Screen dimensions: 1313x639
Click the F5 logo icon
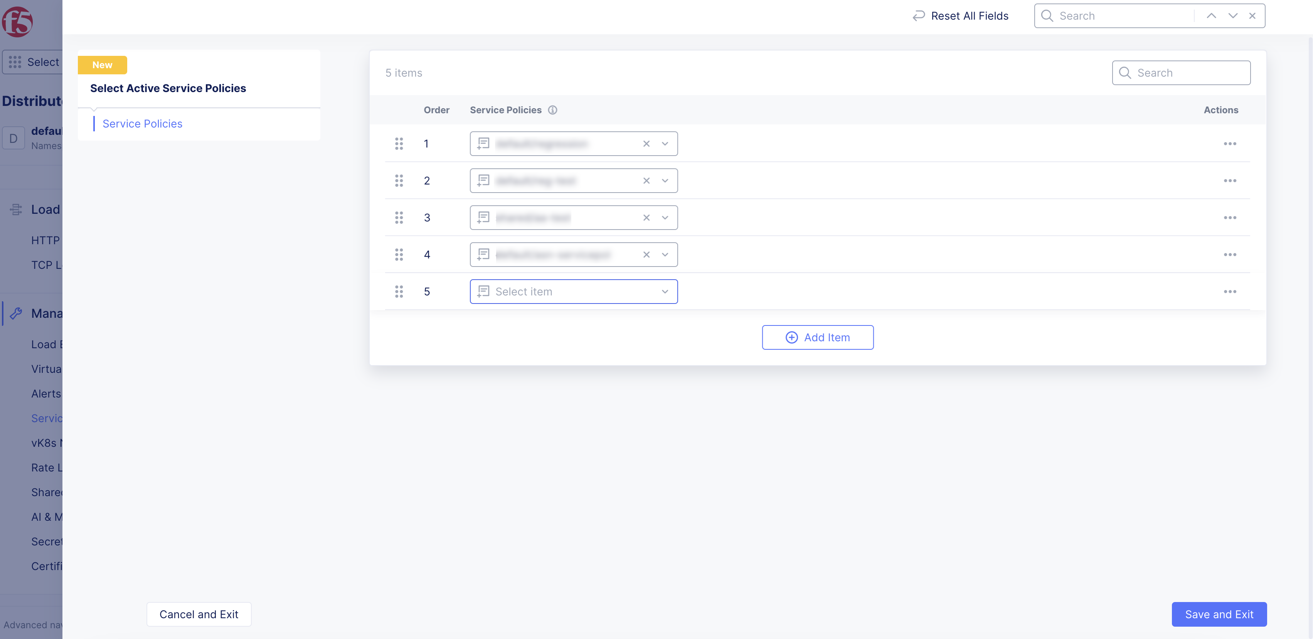pyautogui.click(x=17, y=22)
